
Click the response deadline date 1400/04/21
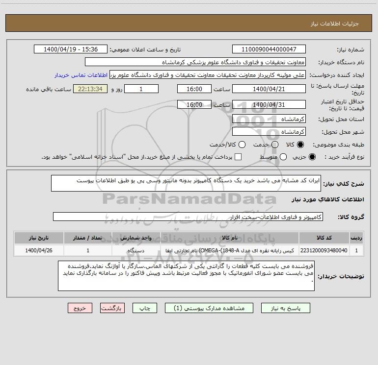click(x=269, y=89)
